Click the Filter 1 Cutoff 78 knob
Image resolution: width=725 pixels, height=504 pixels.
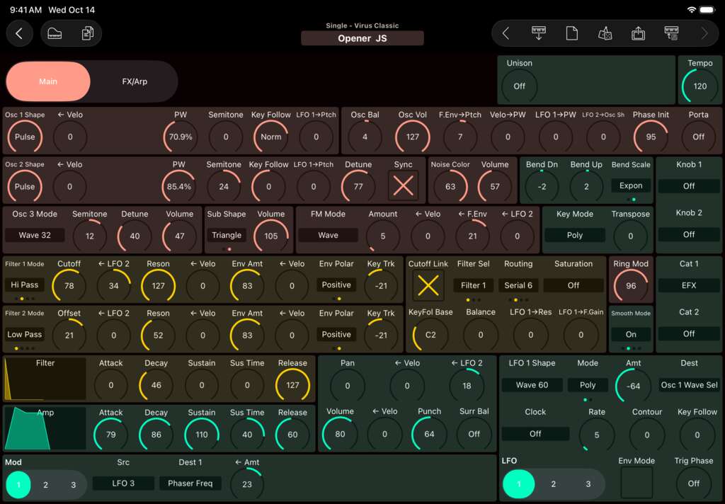pos(69,285)
